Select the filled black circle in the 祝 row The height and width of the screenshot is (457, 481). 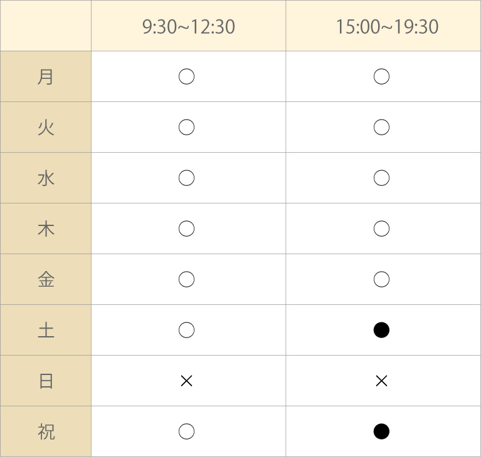click(382, 431)
